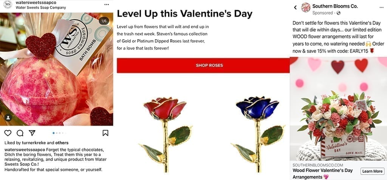Open the Southern Blooms ad's three-dot menu

(381, 7)
